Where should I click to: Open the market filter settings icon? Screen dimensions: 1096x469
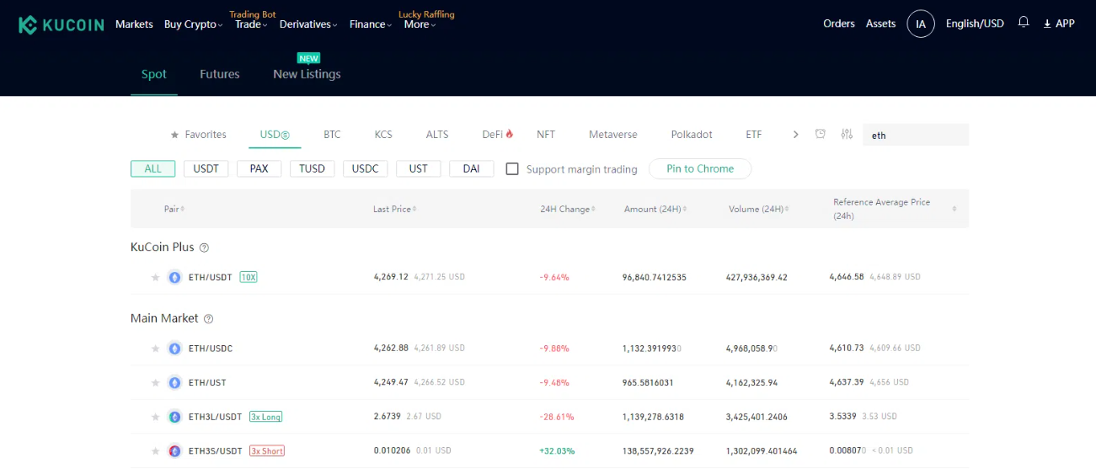(x=847, y=134)
